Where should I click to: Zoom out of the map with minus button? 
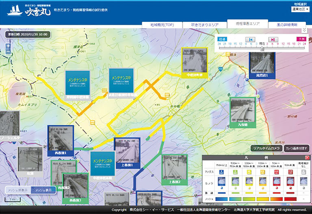click(x=9, y=52)
